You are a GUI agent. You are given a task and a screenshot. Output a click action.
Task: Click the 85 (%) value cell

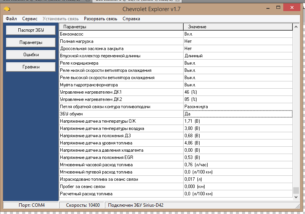point(238,99)
